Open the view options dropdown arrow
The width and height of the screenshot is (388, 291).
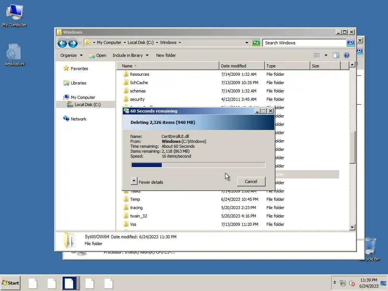coord(326,55)
